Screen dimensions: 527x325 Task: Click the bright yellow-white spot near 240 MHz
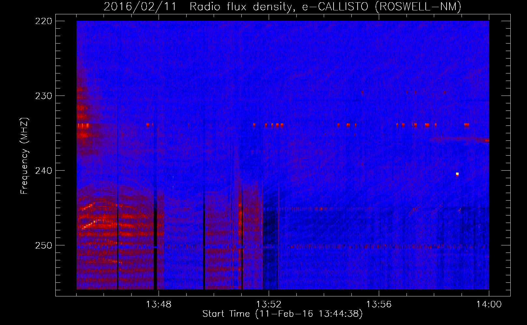457,174
